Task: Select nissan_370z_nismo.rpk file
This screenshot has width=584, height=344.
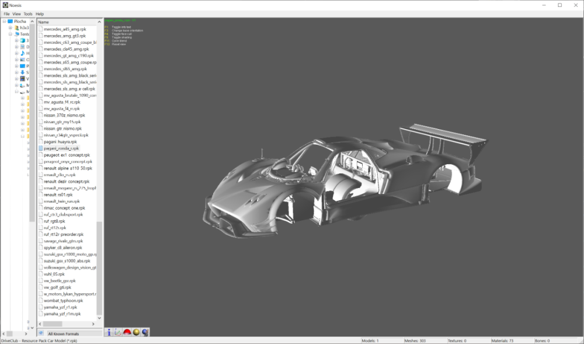Action: pos(64,116)
